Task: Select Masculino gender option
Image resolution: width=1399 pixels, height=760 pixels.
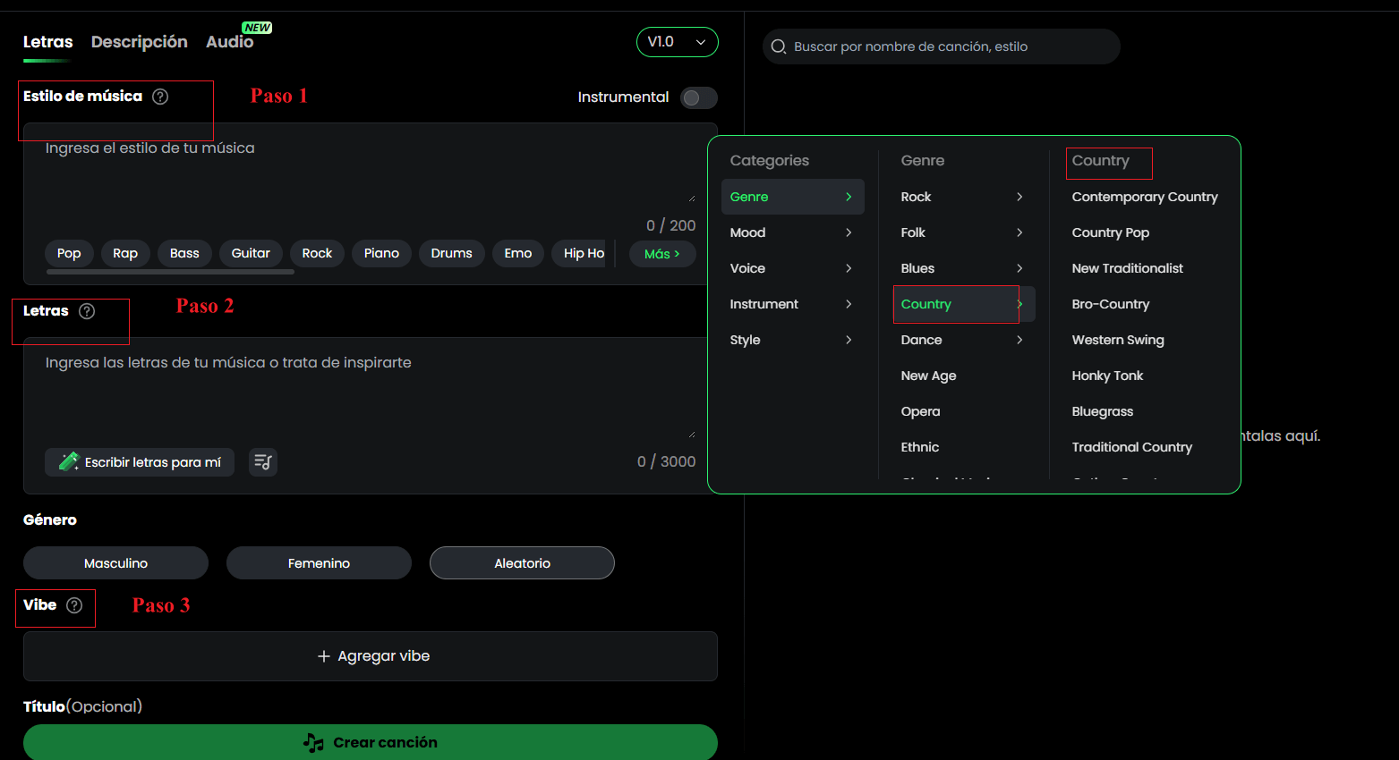Action: 115,563
